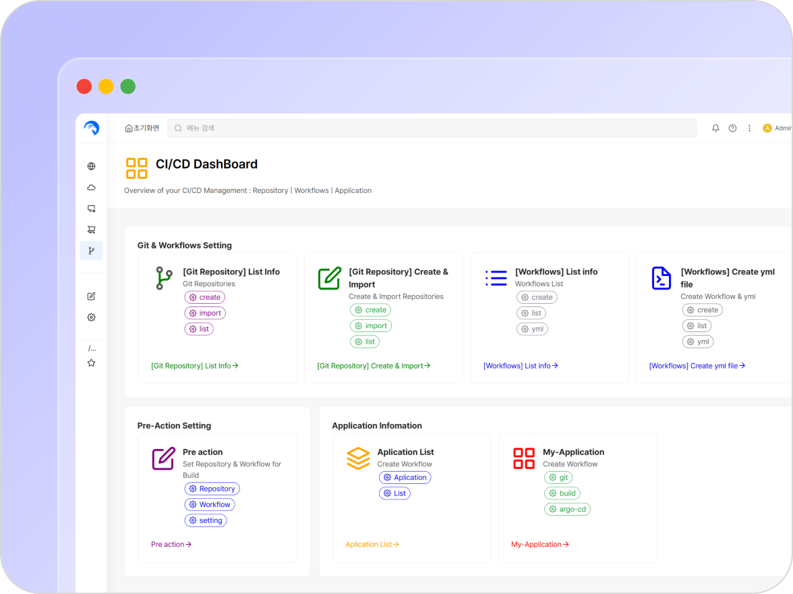
Task: Go to 초기화면 home link
Action: 142,128
